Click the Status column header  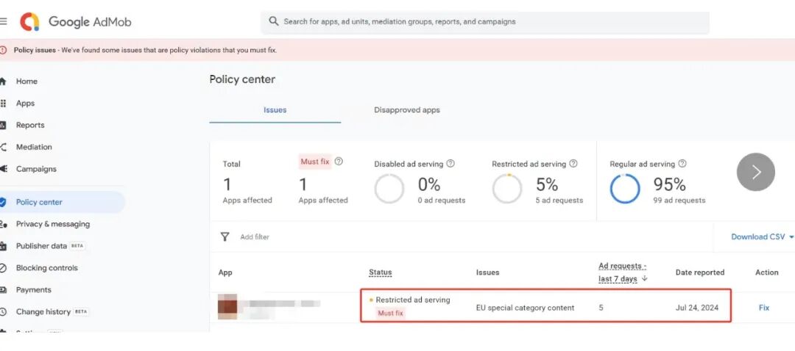381,272
